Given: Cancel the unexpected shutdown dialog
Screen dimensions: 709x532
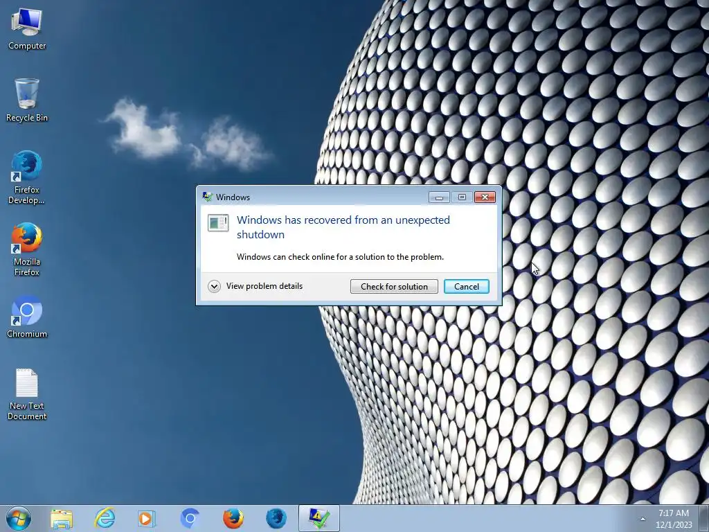Looking at the screenshot, I should [466, 286].
